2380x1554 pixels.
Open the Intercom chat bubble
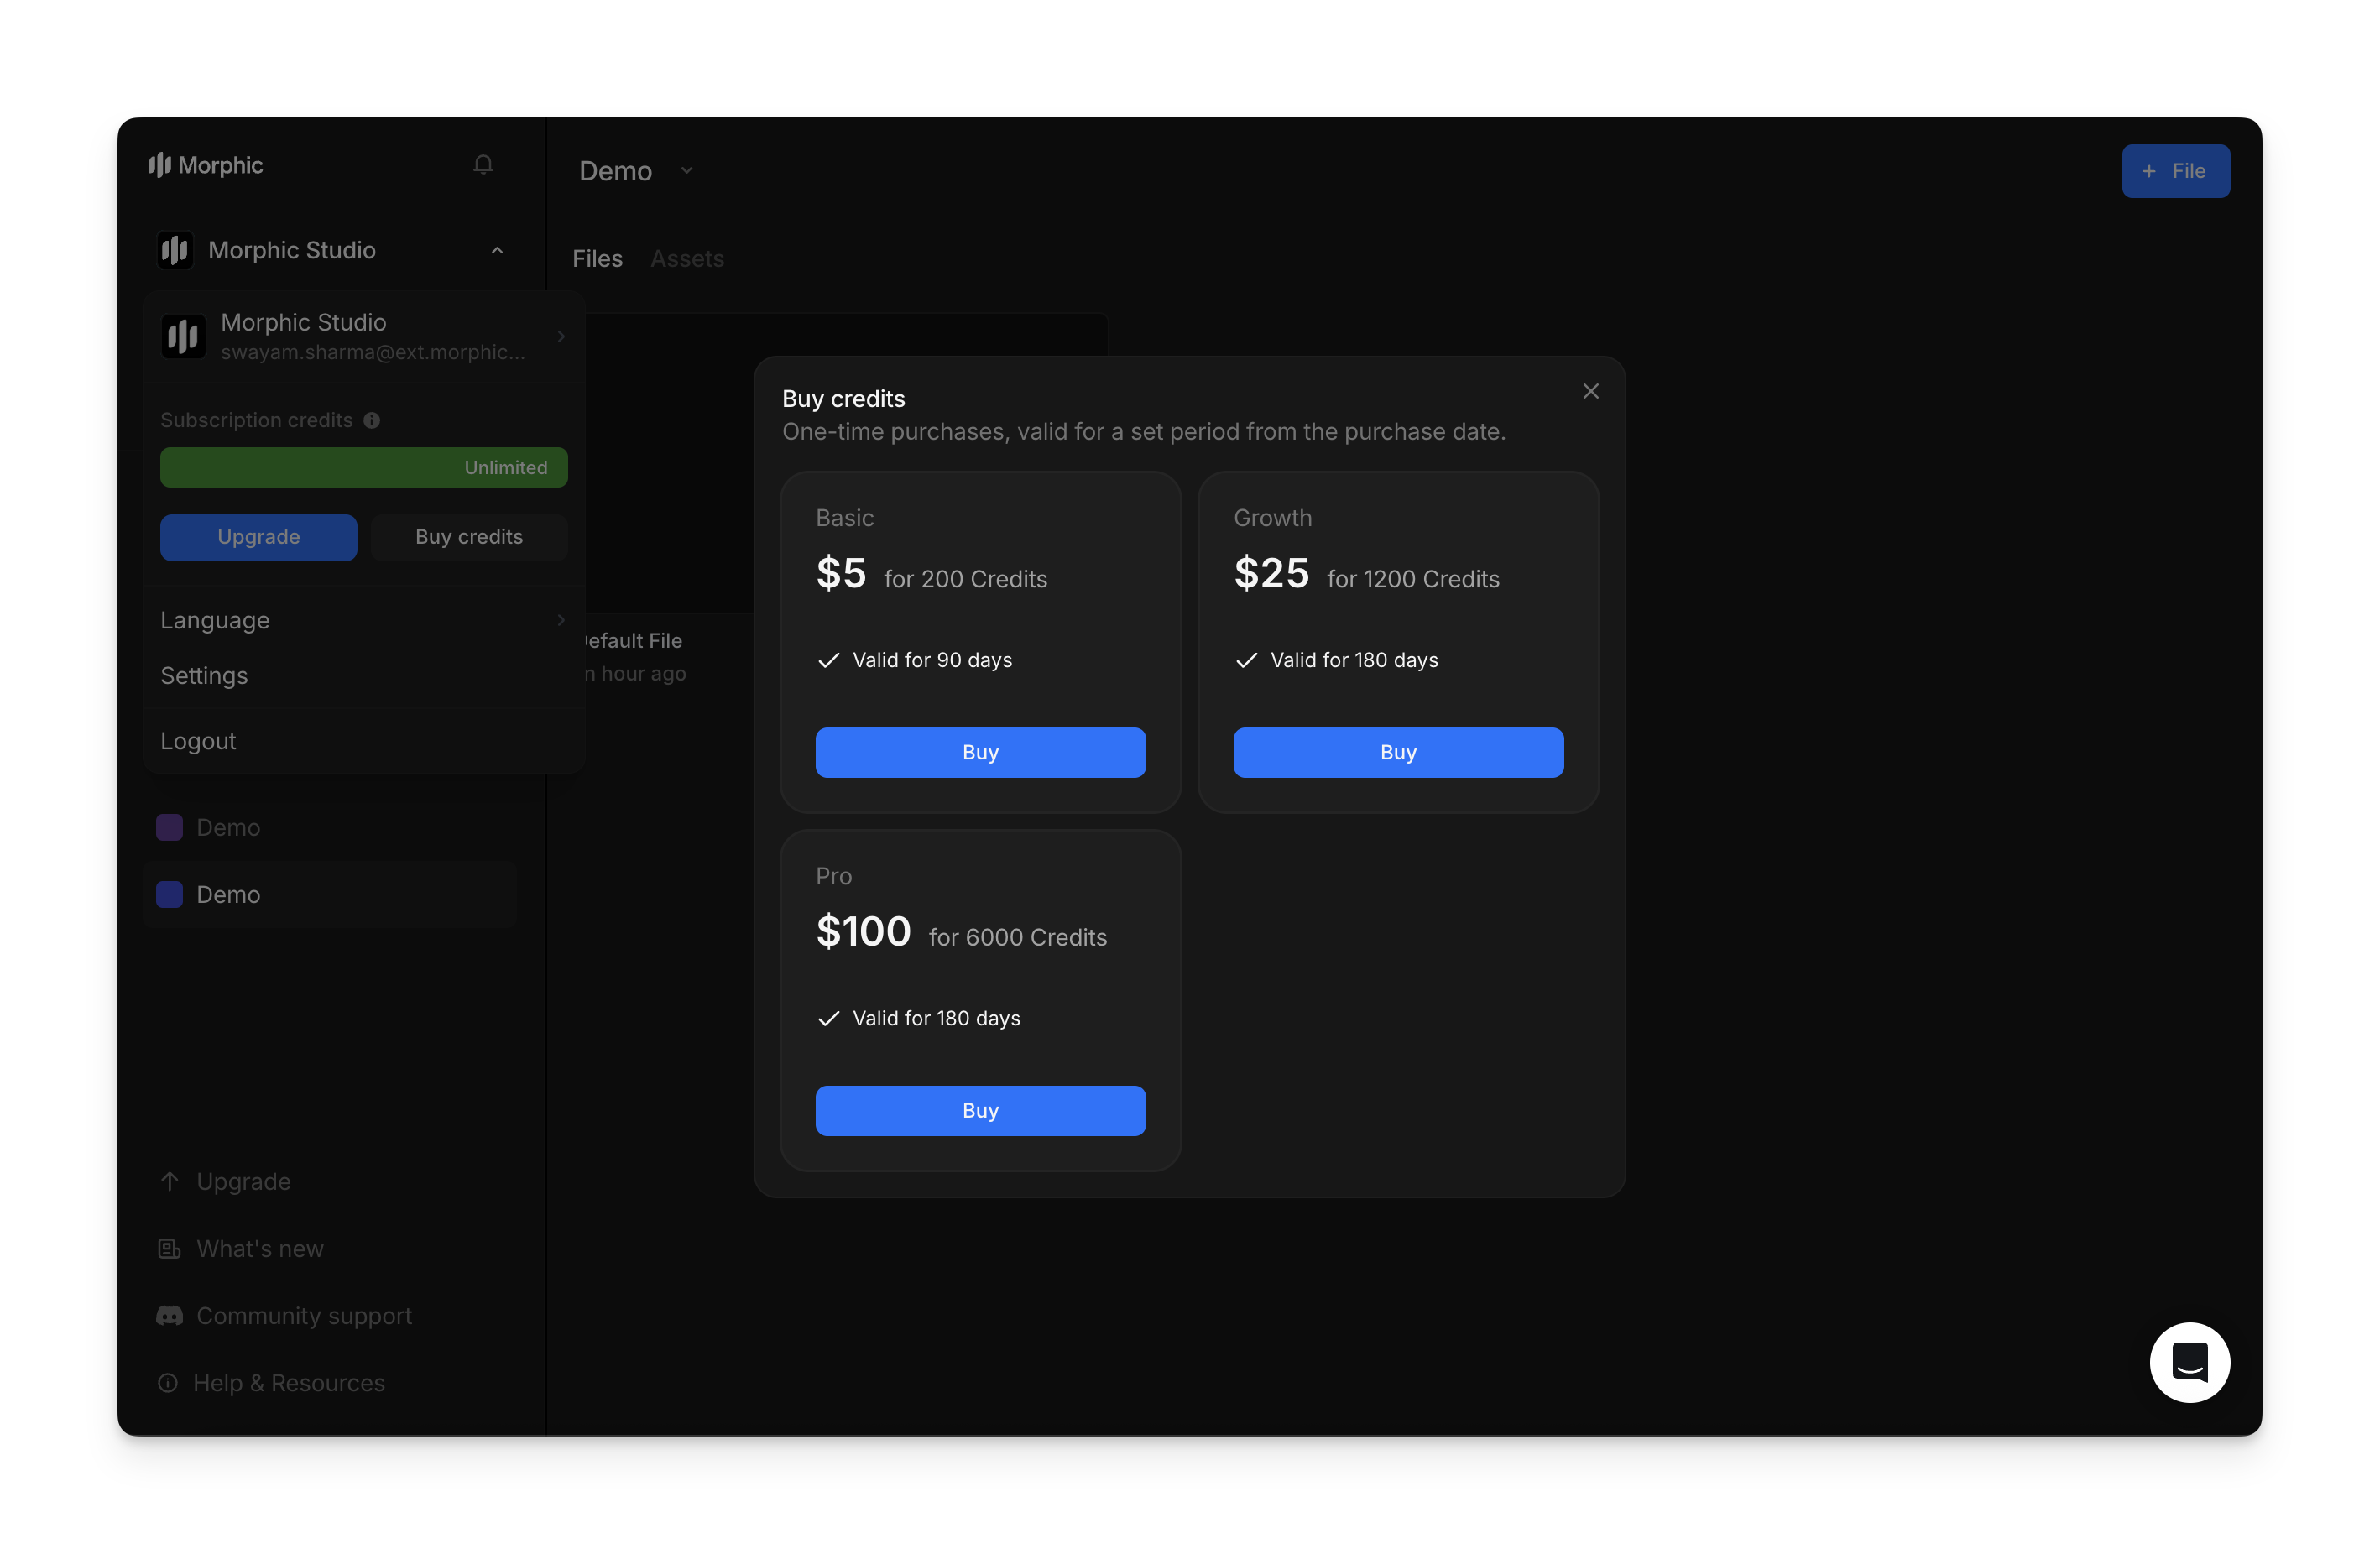[2190, 1362]
